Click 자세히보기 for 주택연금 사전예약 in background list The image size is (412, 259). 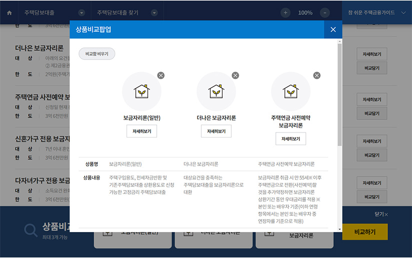[x=372, y=99]
